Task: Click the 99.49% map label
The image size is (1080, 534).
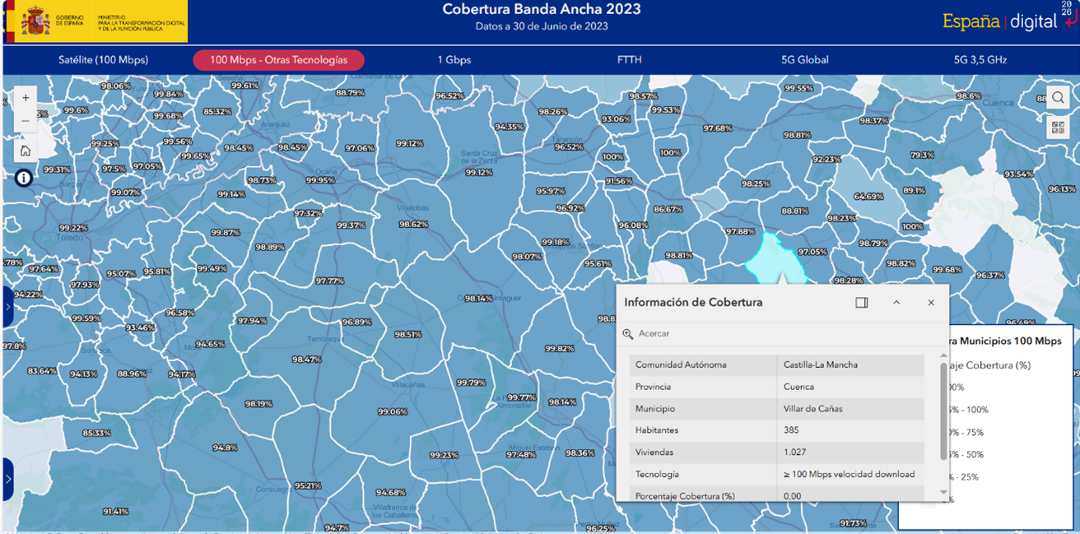Action: (212, 268)
